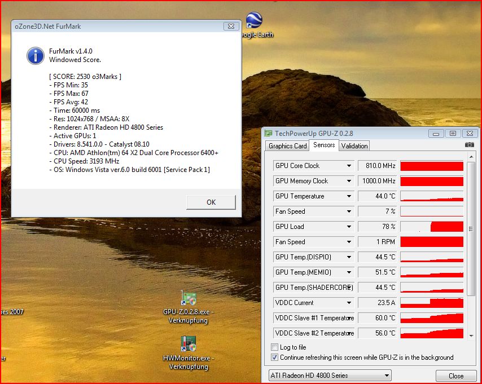
Task: Switch to the Validation tab
Action: tap(354, 146)
